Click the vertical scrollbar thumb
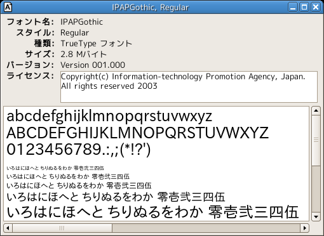The height and width of the screenshot is (236, 324). (316, 140)
